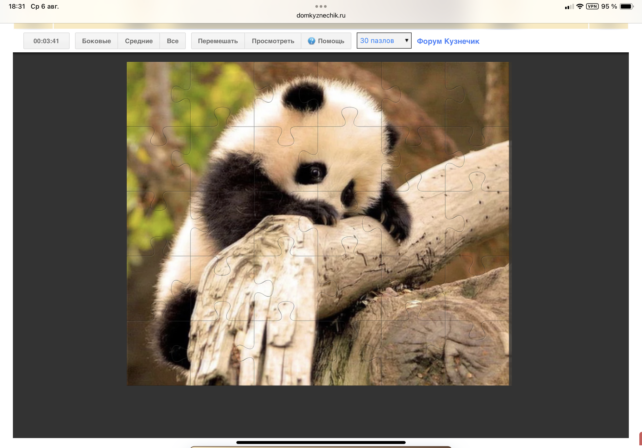The image size is (642, 448).
Task: Tap the home indicator bar at the bottom
Action: point(321,442)
